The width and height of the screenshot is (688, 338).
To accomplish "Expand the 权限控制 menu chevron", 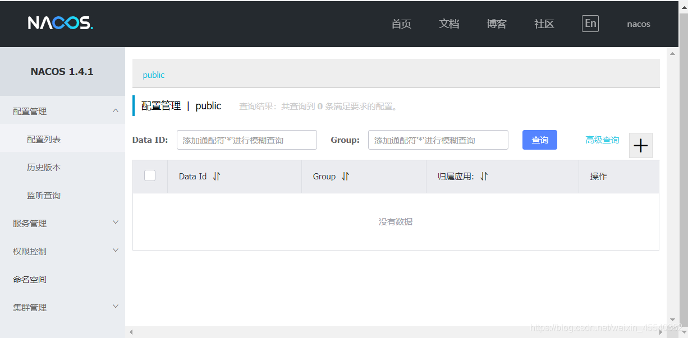I will click(116, 251).
